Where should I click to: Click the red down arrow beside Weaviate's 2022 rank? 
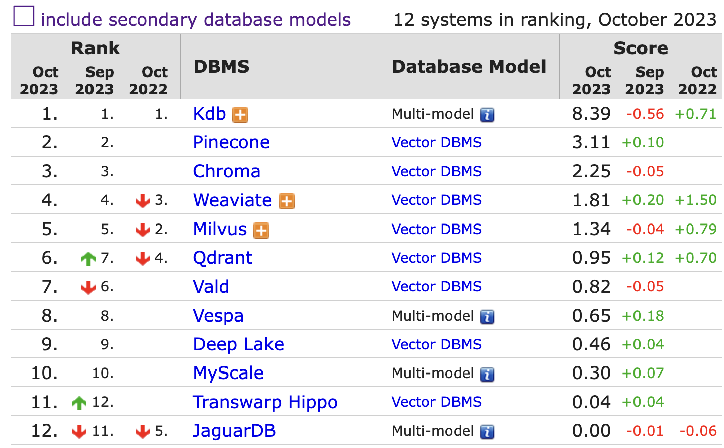point(143,200)
